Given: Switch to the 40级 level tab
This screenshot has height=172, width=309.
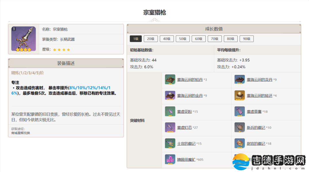Looking at the screenshot, I should point(167,39).
